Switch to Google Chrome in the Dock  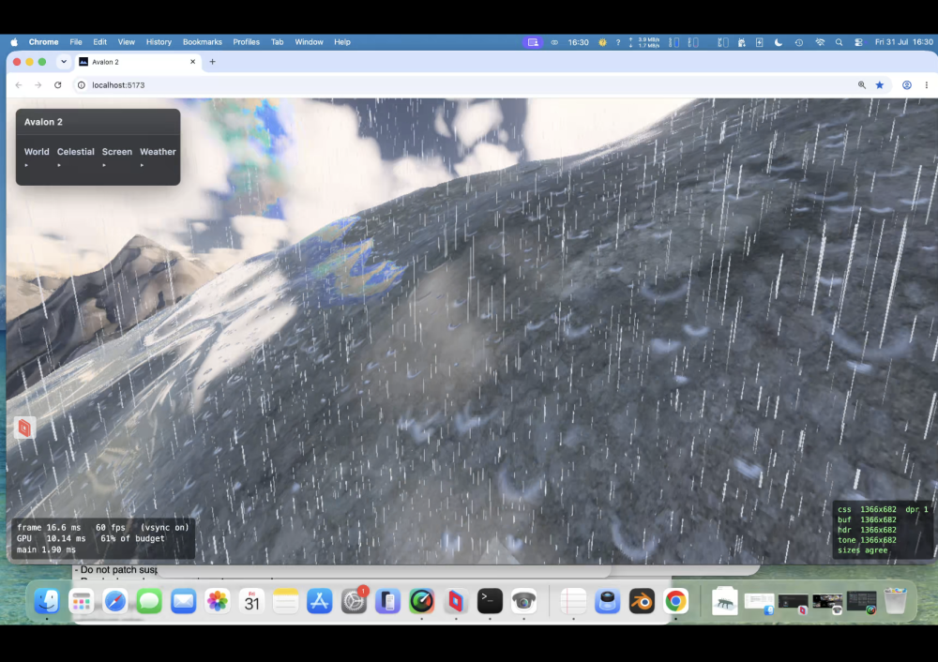[x=676, y=601]
